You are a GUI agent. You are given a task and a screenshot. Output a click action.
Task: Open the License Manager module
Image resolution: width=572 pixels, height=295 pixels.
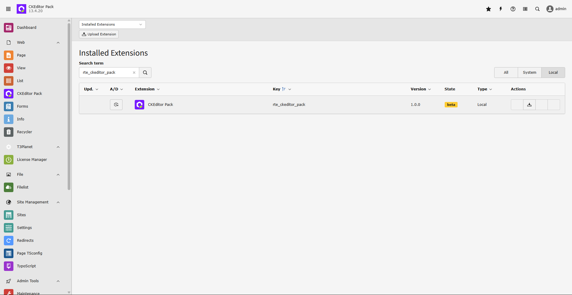pos(32,159)
